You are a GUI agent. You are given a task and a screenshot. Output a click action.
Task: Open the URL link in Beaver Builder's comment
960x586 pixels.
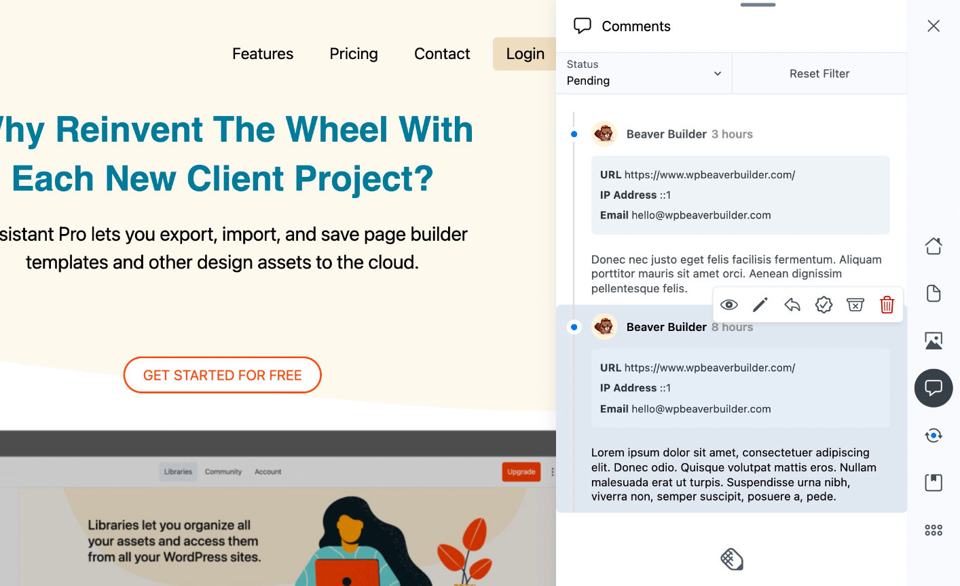[x=709, y=174]
